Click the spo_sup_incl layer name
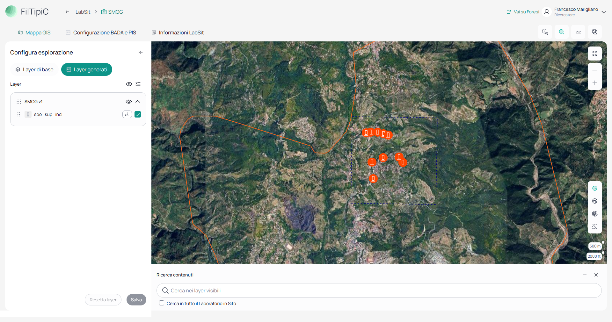 point(48,114)
